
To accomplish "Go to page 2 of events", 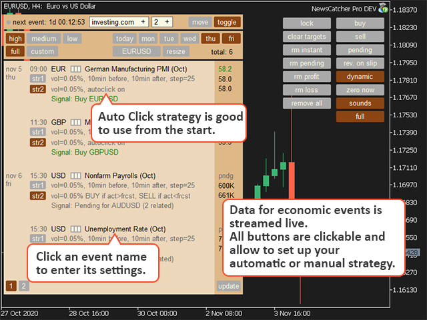I will (x=24, y=286).
